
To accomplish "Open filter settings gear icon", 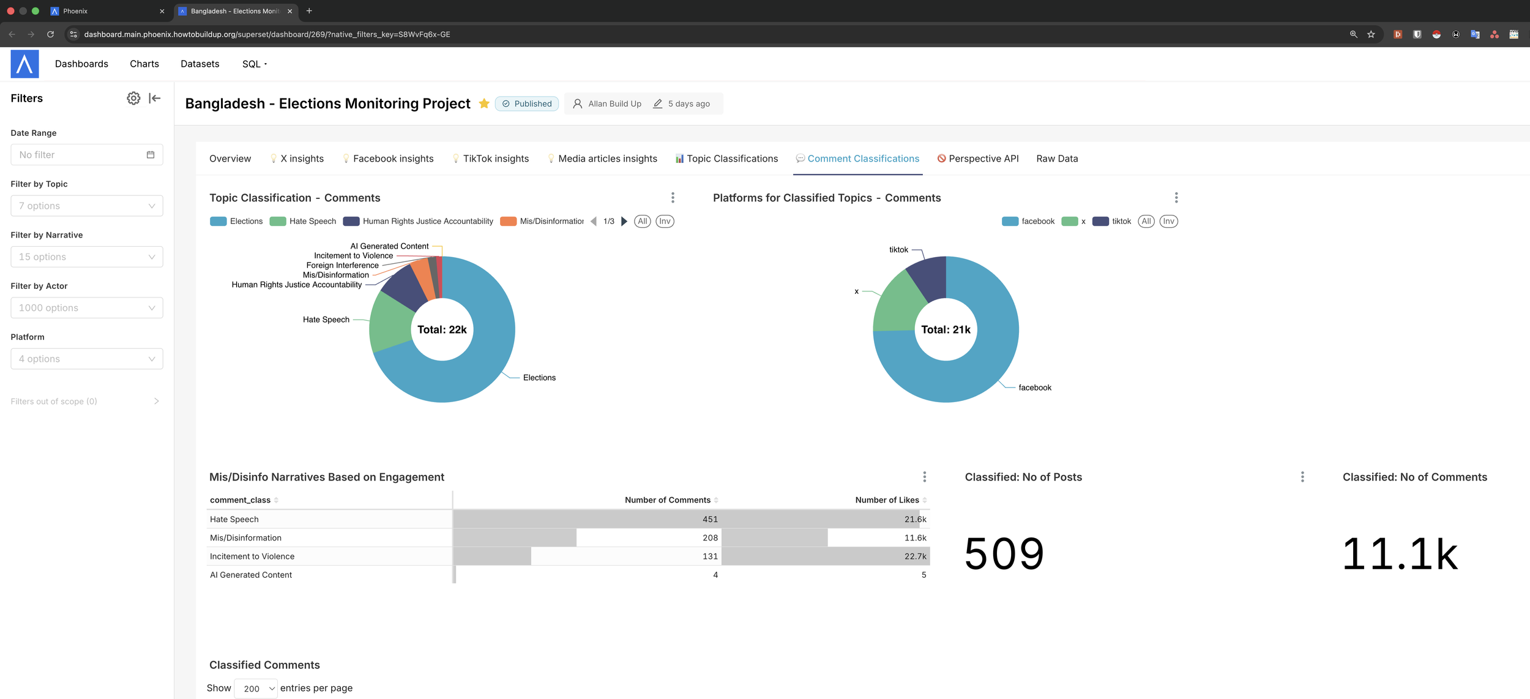I will pyautogui.click(x=133, y=98).
